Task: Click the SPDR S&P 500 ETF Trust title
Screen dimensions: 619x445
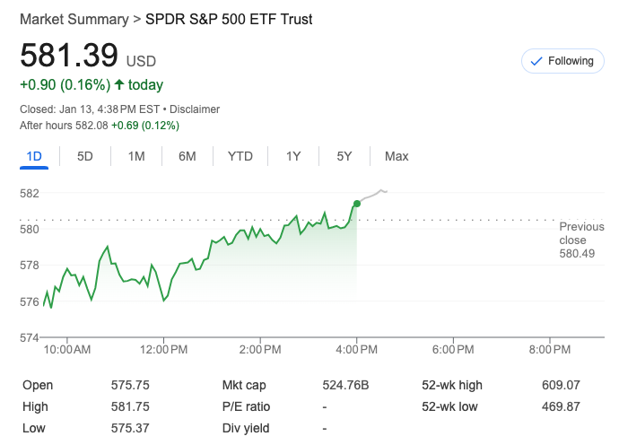Action: (229, 19)
